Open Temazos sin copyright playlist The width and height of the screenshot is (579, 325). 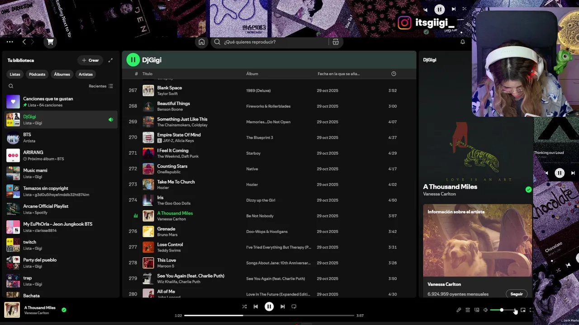click(x=61, y=191)
